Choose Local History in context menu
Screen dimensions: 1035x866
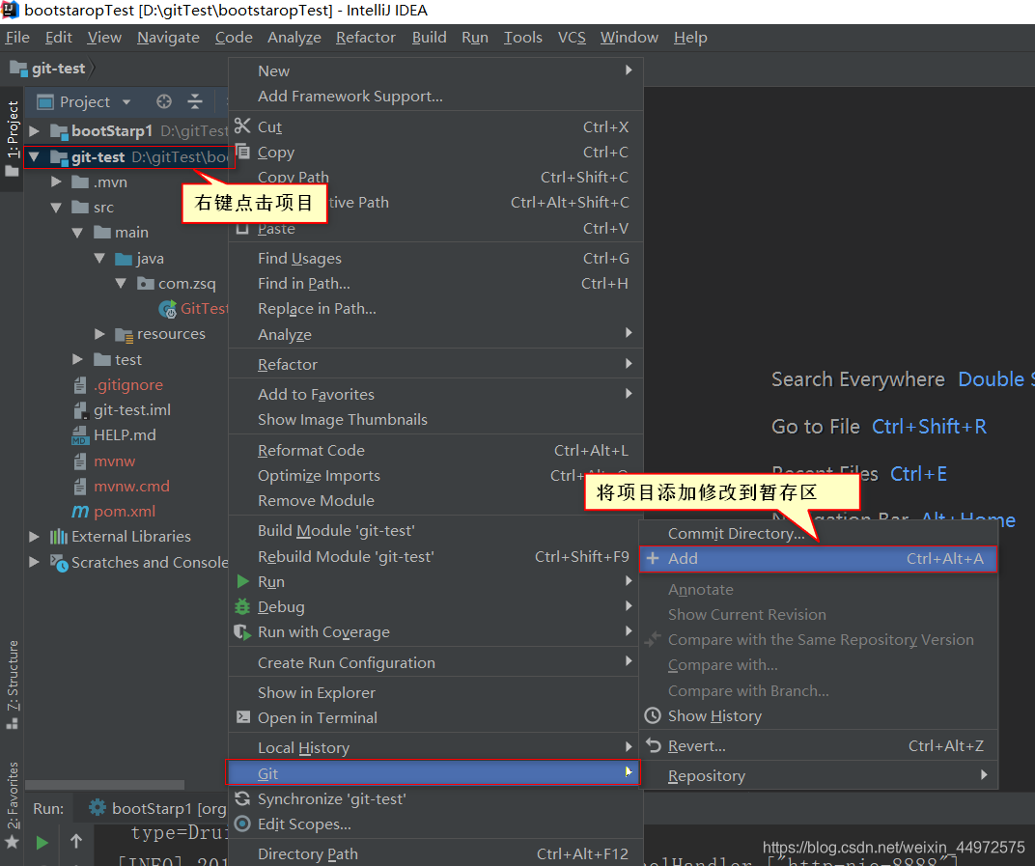[433, 748]
